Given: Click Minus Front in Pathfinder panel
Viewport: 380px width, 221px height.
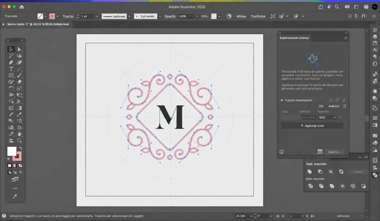Looking at the screenshot, I should coord(320,172).
